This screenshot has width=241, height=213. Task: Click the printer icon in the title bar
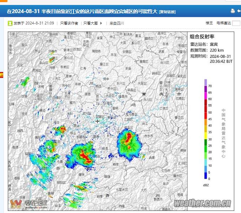233,11
